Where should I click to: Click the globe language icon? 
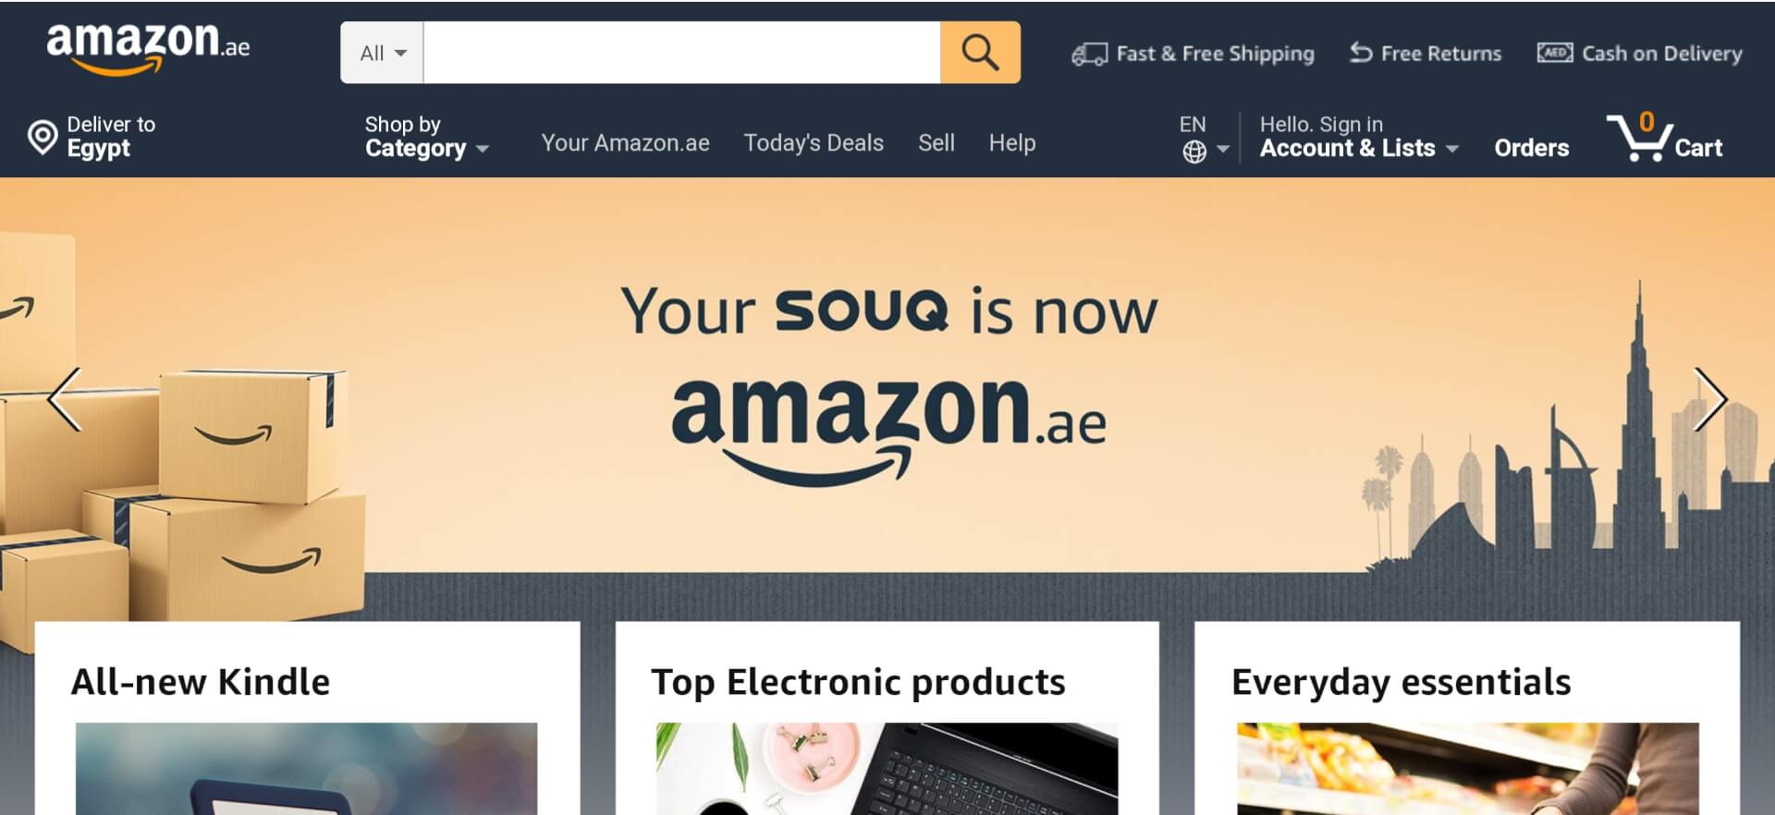tap(1194, 151)
